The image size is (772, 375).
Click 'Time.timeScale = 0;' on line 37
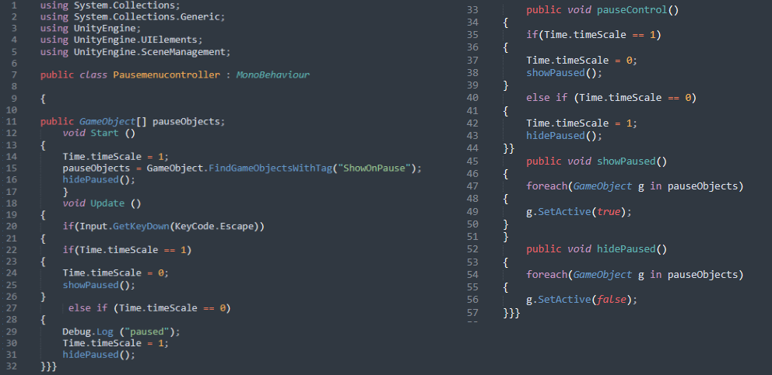pos(581,61)
